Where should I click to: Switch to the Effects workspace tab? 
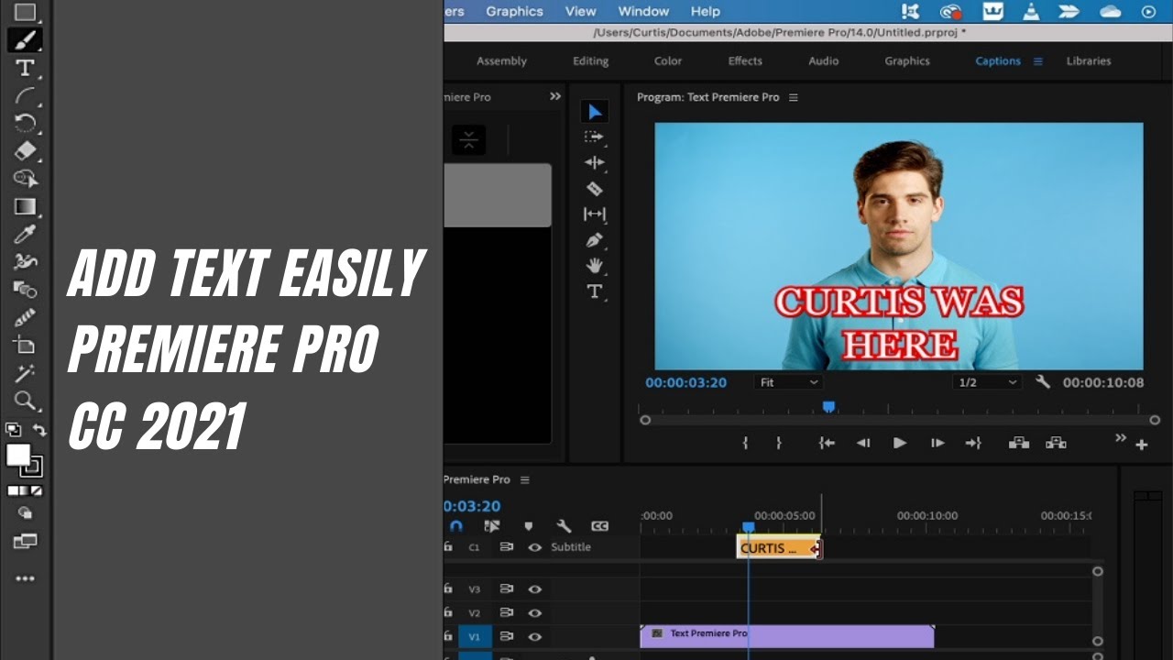[745, 61]
